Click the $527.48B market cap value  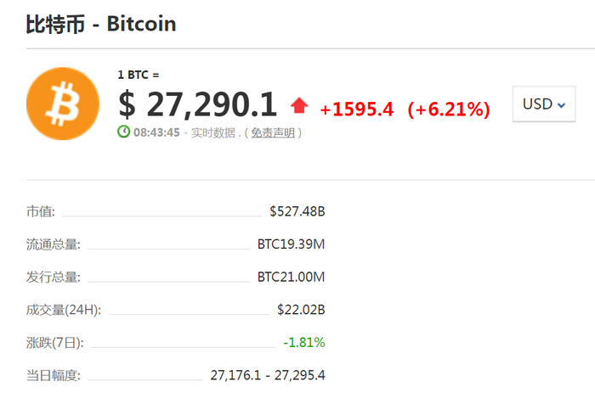click(297, 212)
